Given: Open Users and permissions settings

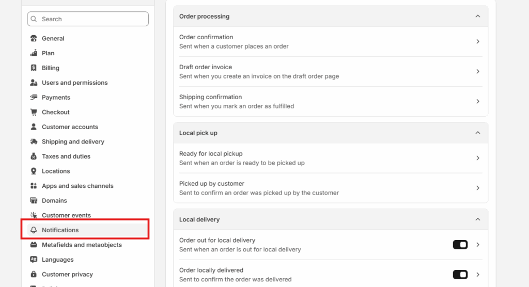Looking at the screenshot, I should (x=74, y=83).
